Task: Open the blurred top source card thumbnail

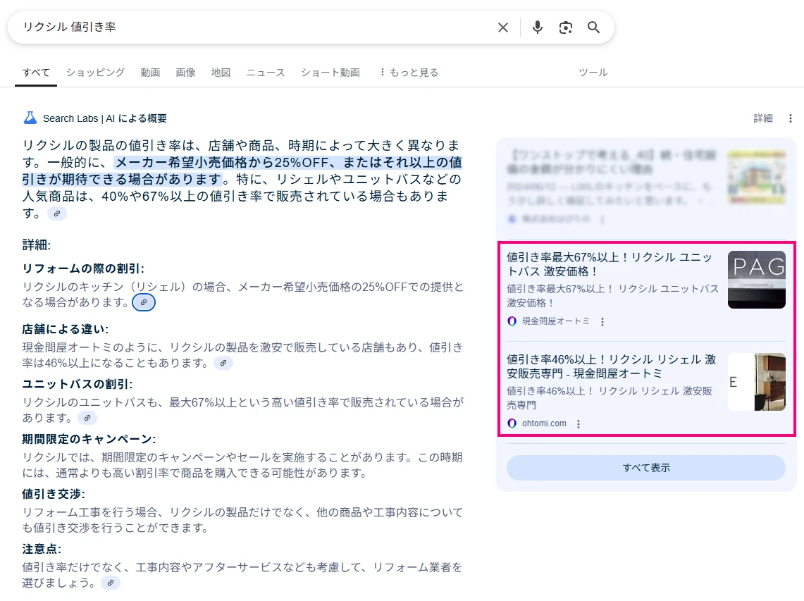Action: (756, 178)
